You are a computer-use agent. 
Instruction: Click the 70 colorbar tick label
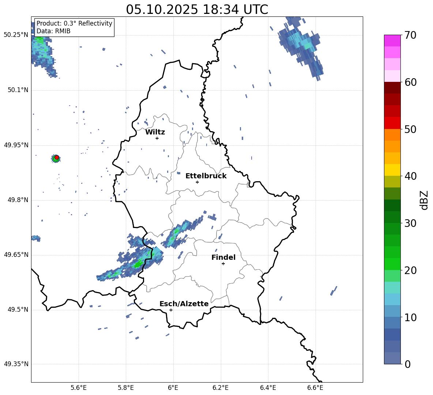pos(410,35)
